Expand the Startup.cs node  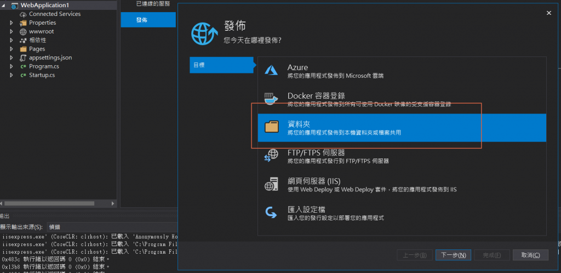tap(12, 75)
